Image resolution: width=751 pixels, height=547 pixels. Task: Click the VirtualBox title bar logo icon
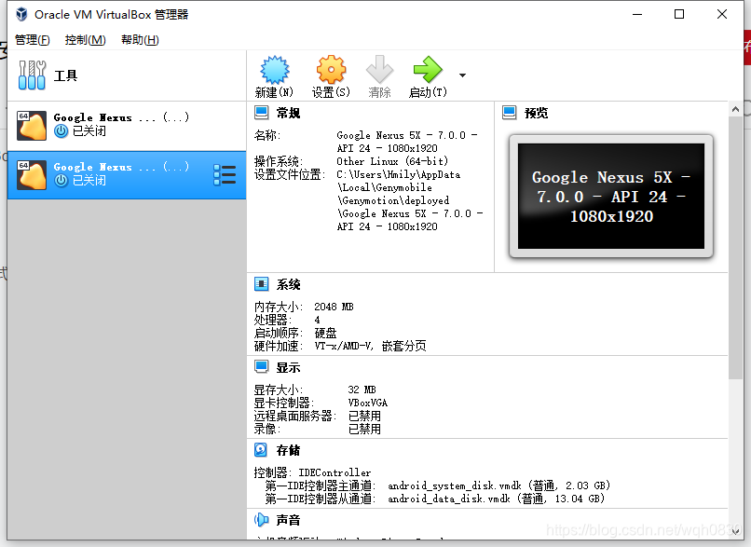pyautogui.click(x=21, y=14)
